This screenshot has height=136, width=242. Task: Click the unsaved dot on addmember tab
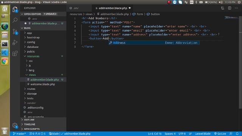pos(130,8)
